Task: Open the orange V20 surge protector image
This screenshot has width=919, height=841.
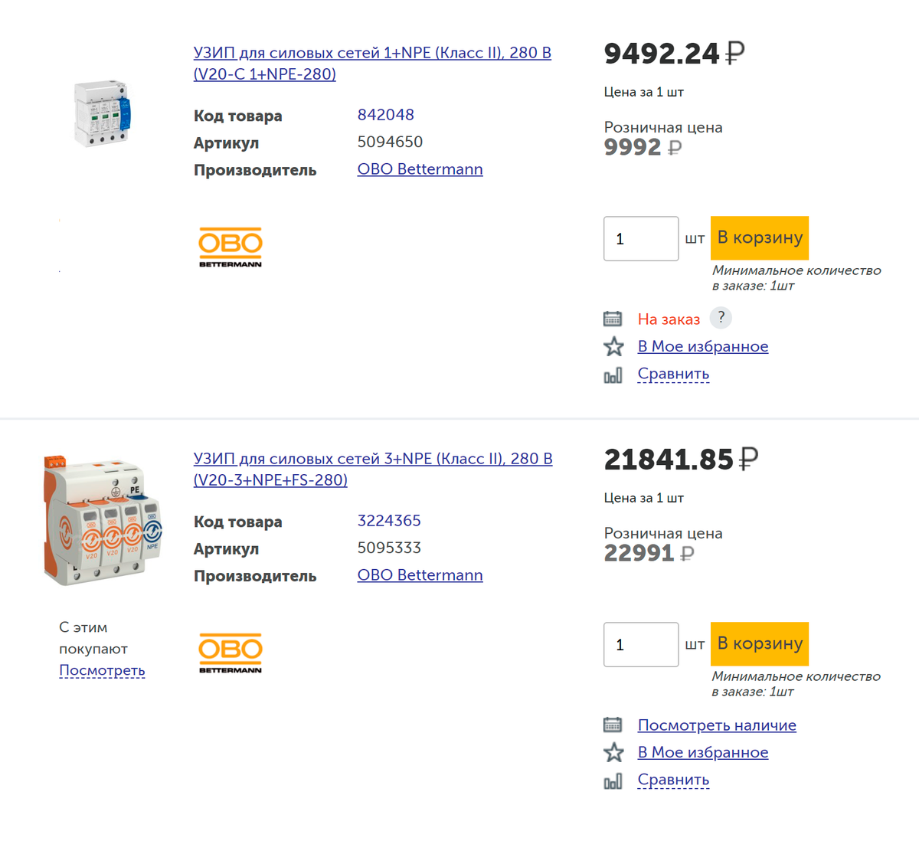Action: (x=103, y=520)
